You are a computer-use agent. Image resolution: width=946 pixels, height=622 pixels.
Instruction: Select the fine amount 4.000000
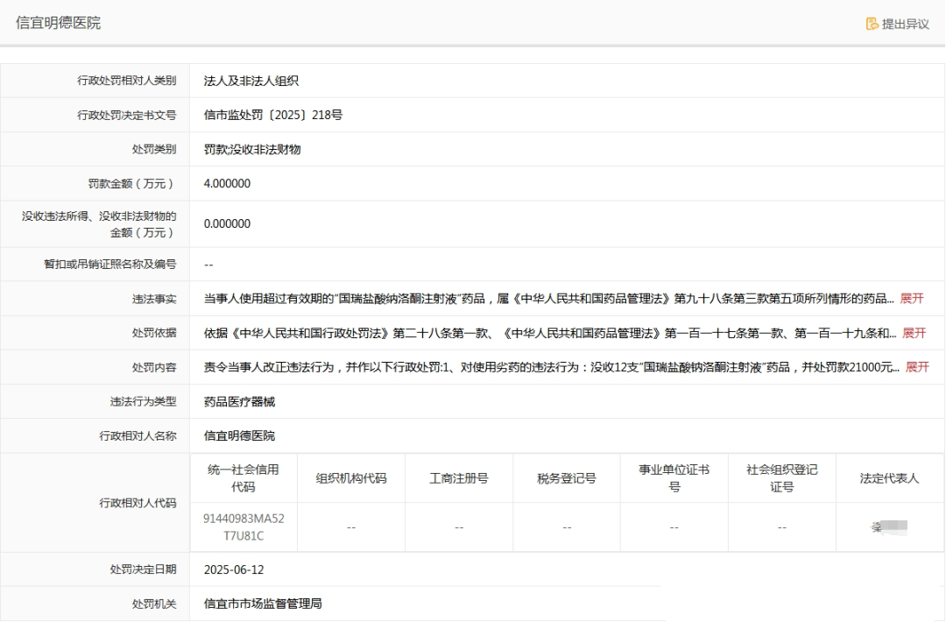pyautogui.click(x=227, y=183)
